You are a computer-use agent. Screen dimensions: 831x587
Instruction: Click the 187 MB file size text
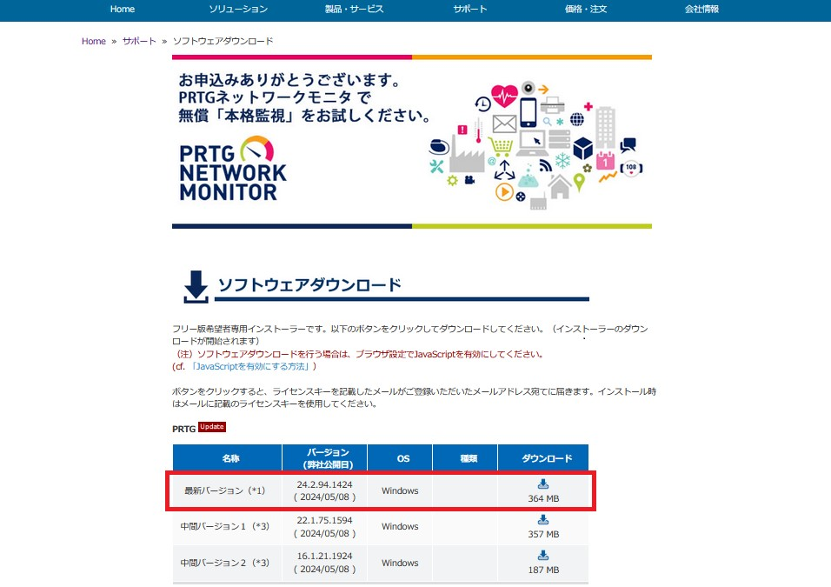543,570
